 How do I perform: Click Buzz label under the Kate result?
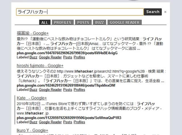coord(33,122)
